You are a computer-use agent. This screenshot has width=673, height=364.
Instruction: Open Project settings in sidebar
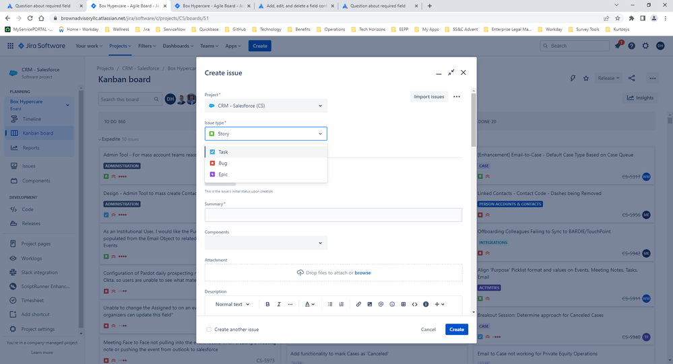tap(40, 329)
